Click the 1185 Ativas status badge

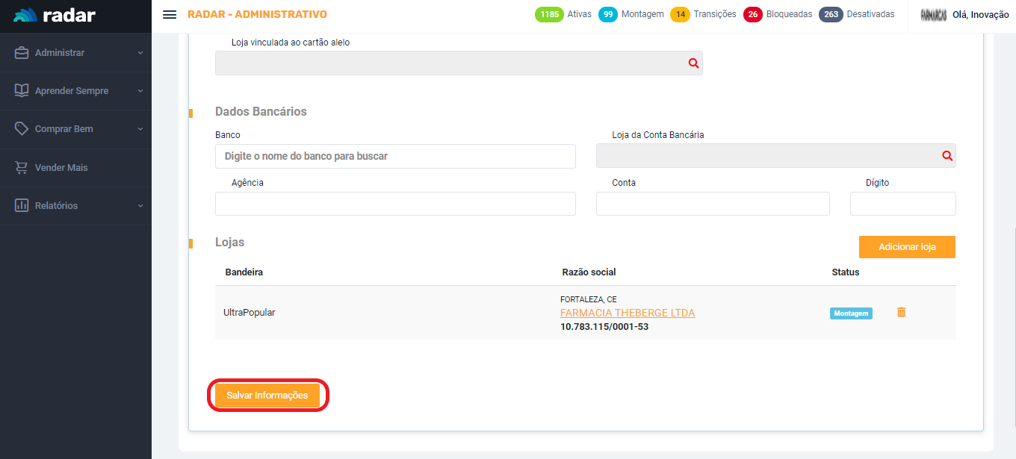pos(548,14)
